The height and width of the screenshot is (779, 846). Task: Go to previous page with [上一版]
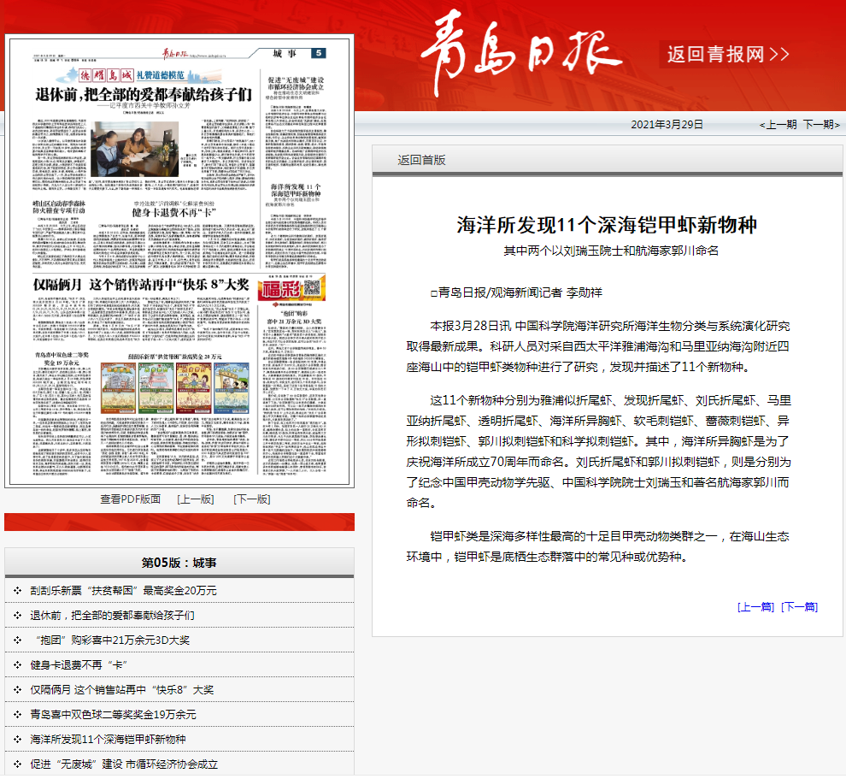(x=195, y=499)
